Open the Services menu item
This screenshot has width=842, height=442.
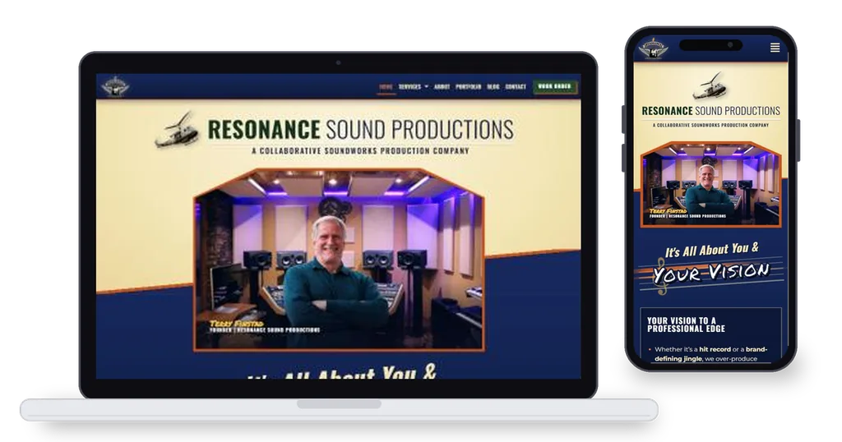[409, 86]
